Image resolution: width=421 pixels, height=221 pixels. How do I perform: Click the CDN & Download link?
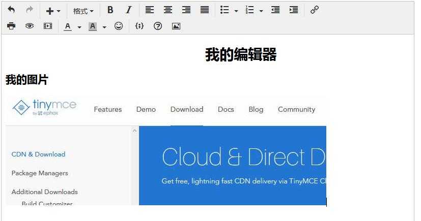tap(38, 154)
